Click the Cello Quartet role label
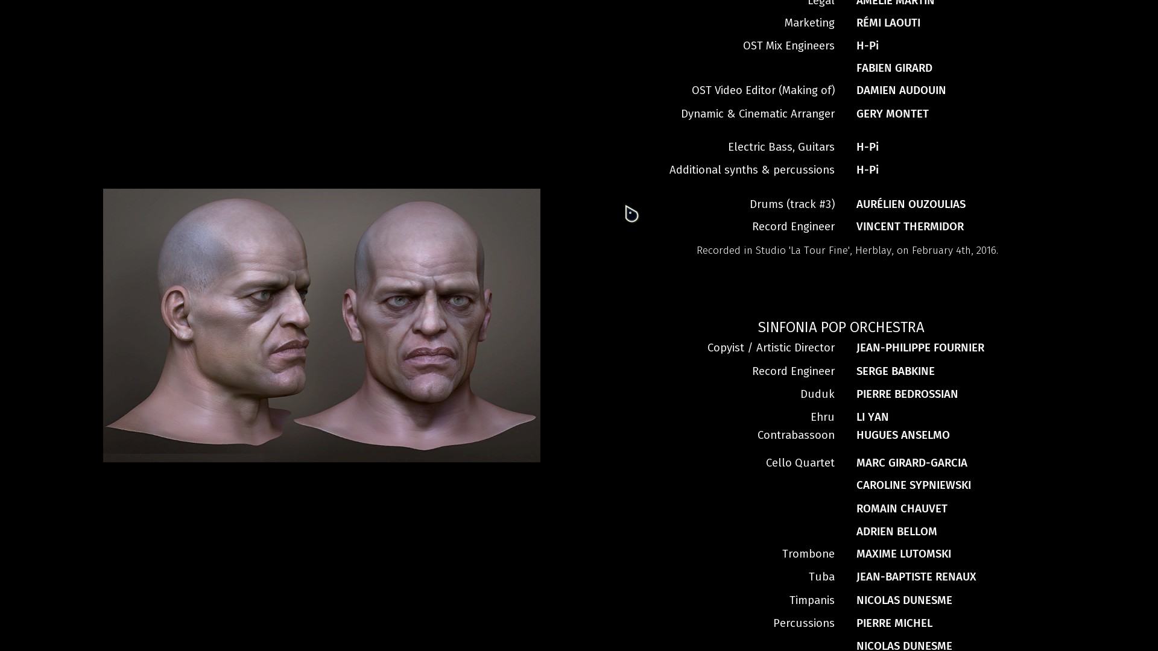The width and height of the screenshot is (1158, 651). point(800,463)
